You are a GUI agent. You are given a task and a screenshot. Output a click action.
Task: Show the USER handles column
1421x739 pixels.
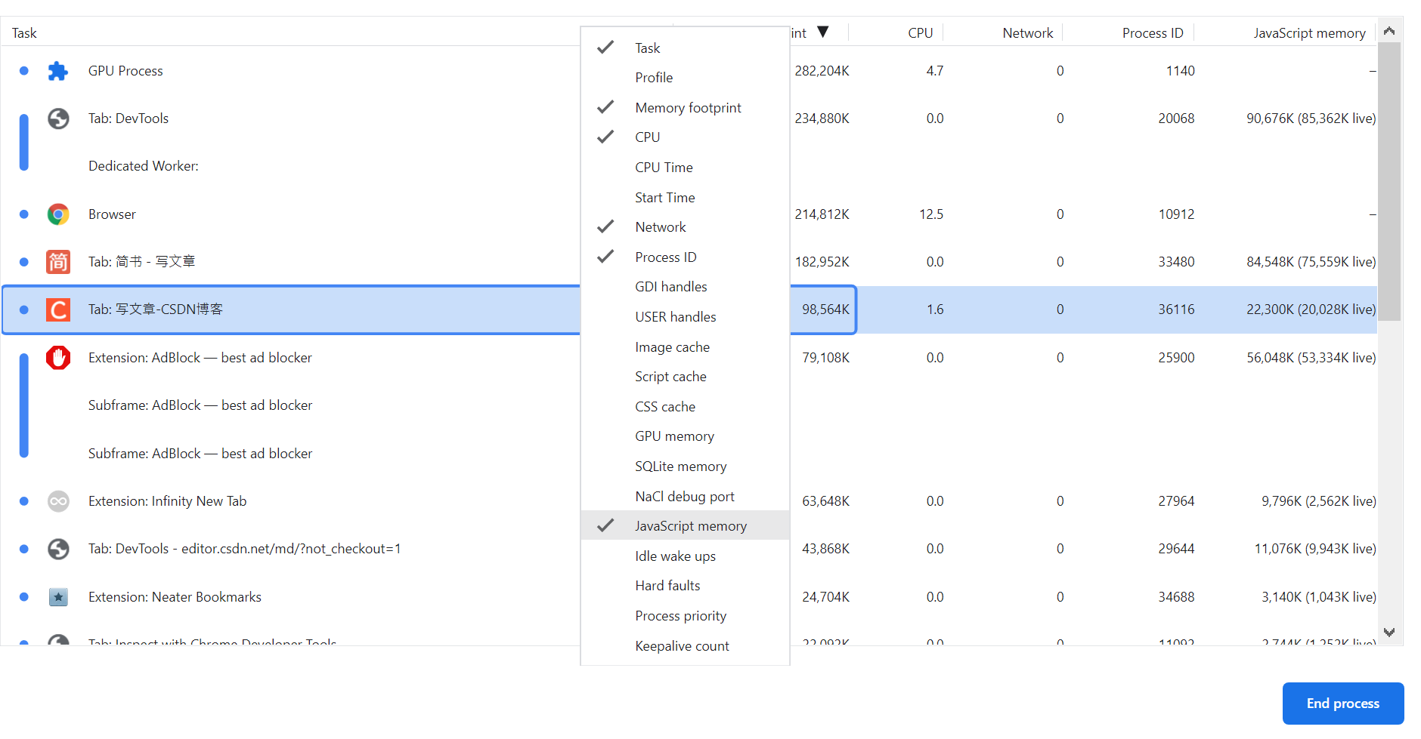(x=686, y=317)
